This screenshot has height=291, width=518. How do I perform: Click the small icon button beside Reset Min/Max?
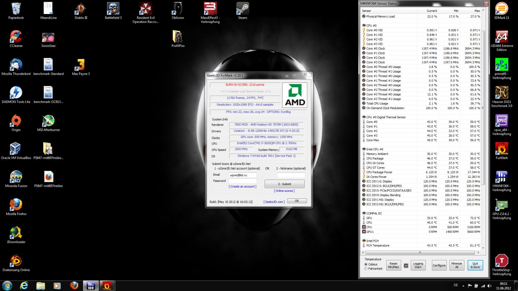pos(406,266)
